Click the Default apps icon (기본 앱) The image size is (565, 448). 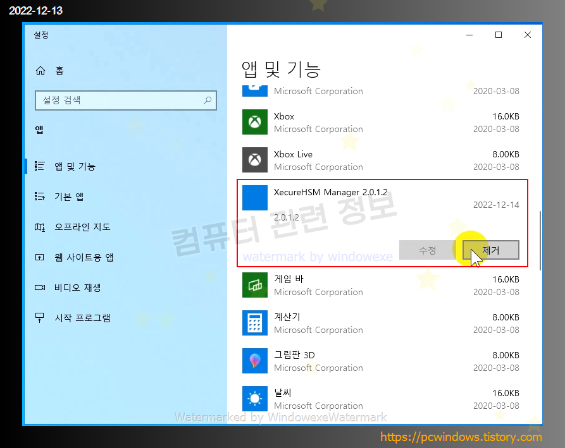[x=40, y=196]
